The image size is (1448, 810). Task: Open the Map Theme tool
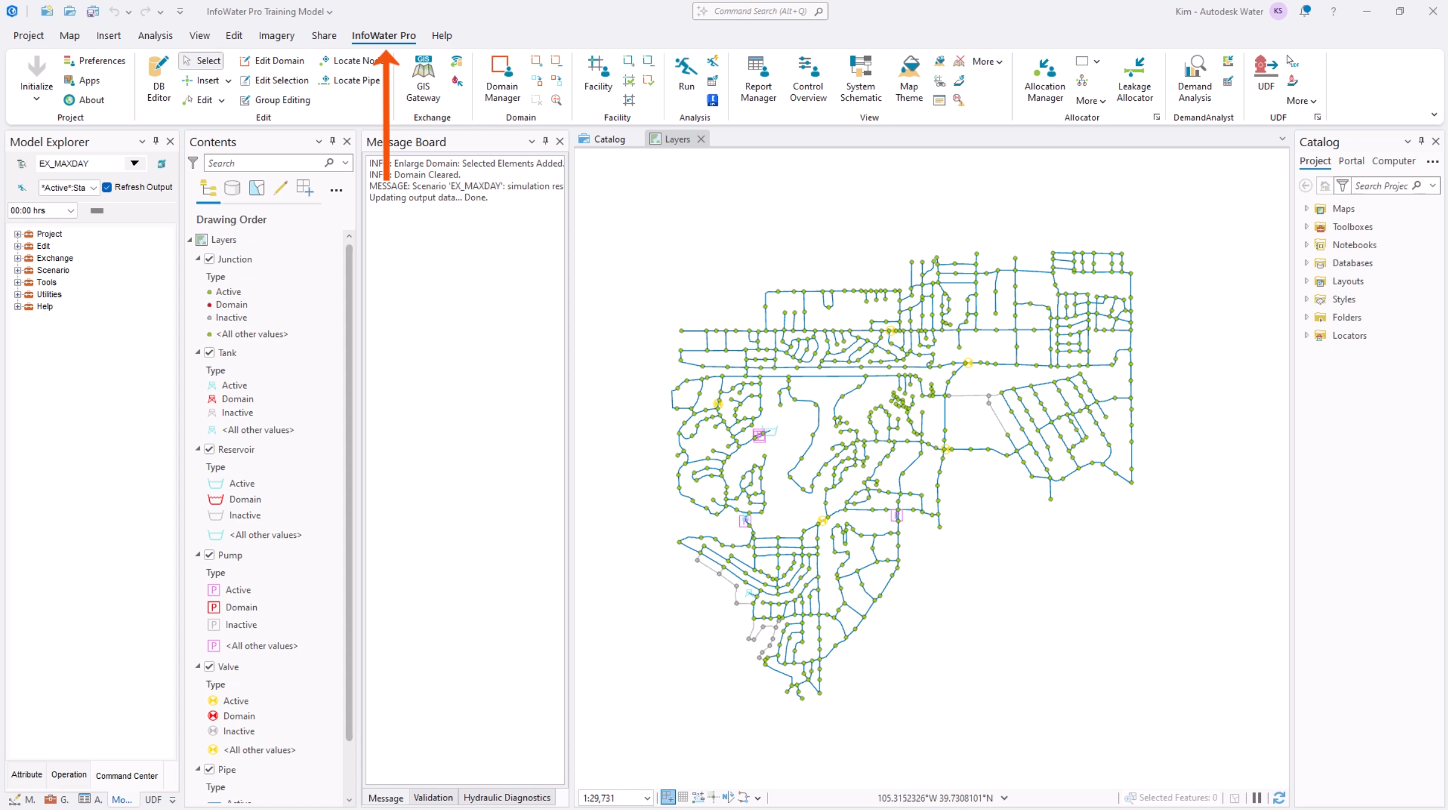(x=908, y=78)
